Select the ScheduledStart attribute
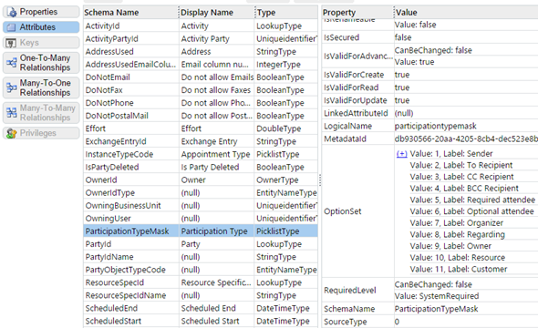The image size is (538, 328). 113,321
